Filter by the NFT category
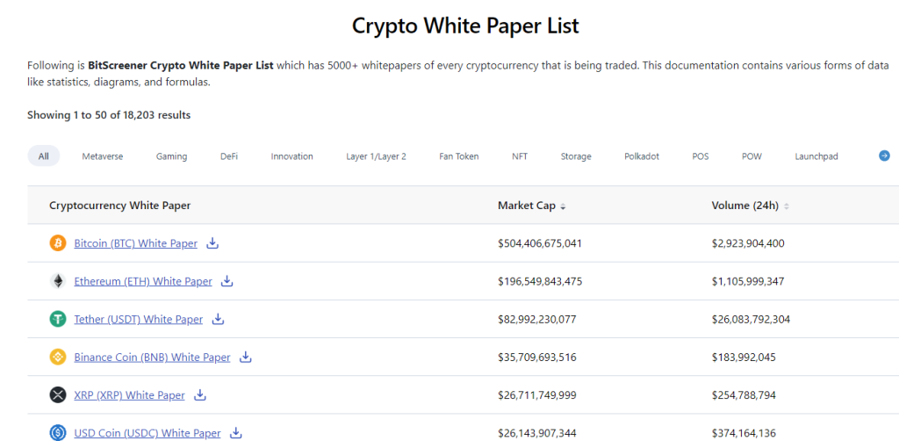 pos(520,156)
